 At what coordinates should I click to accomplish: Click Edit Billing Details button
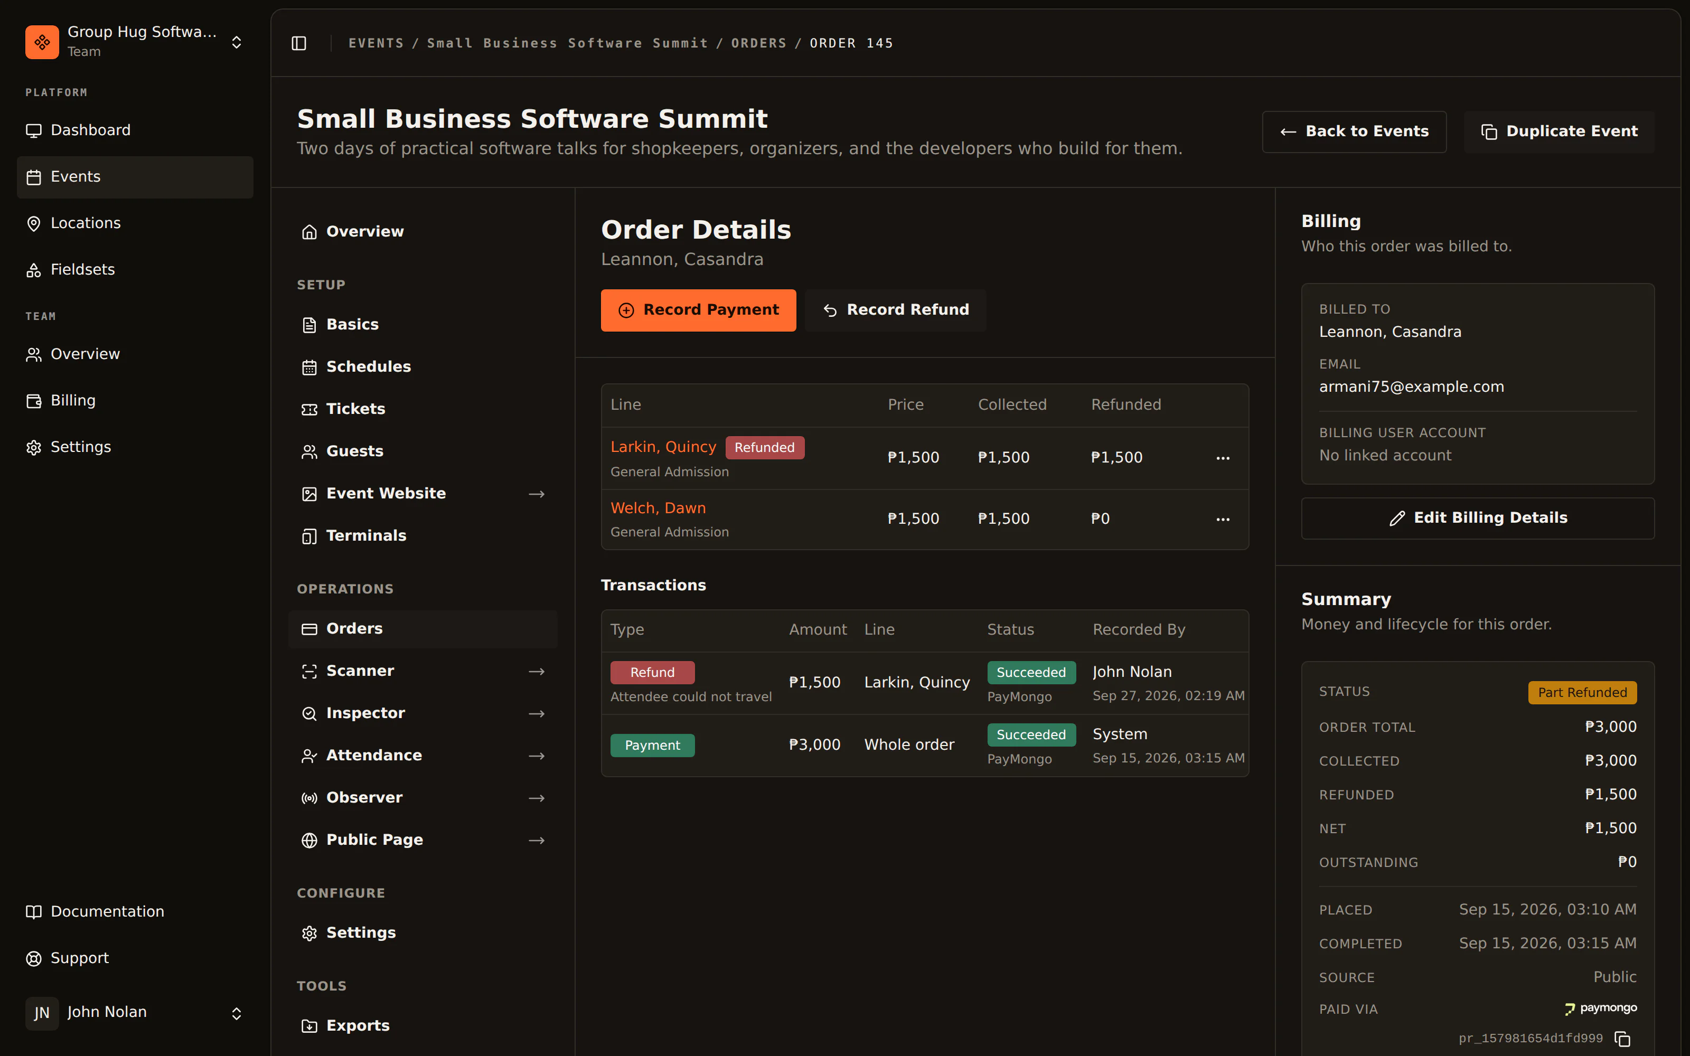(1478, 518)
